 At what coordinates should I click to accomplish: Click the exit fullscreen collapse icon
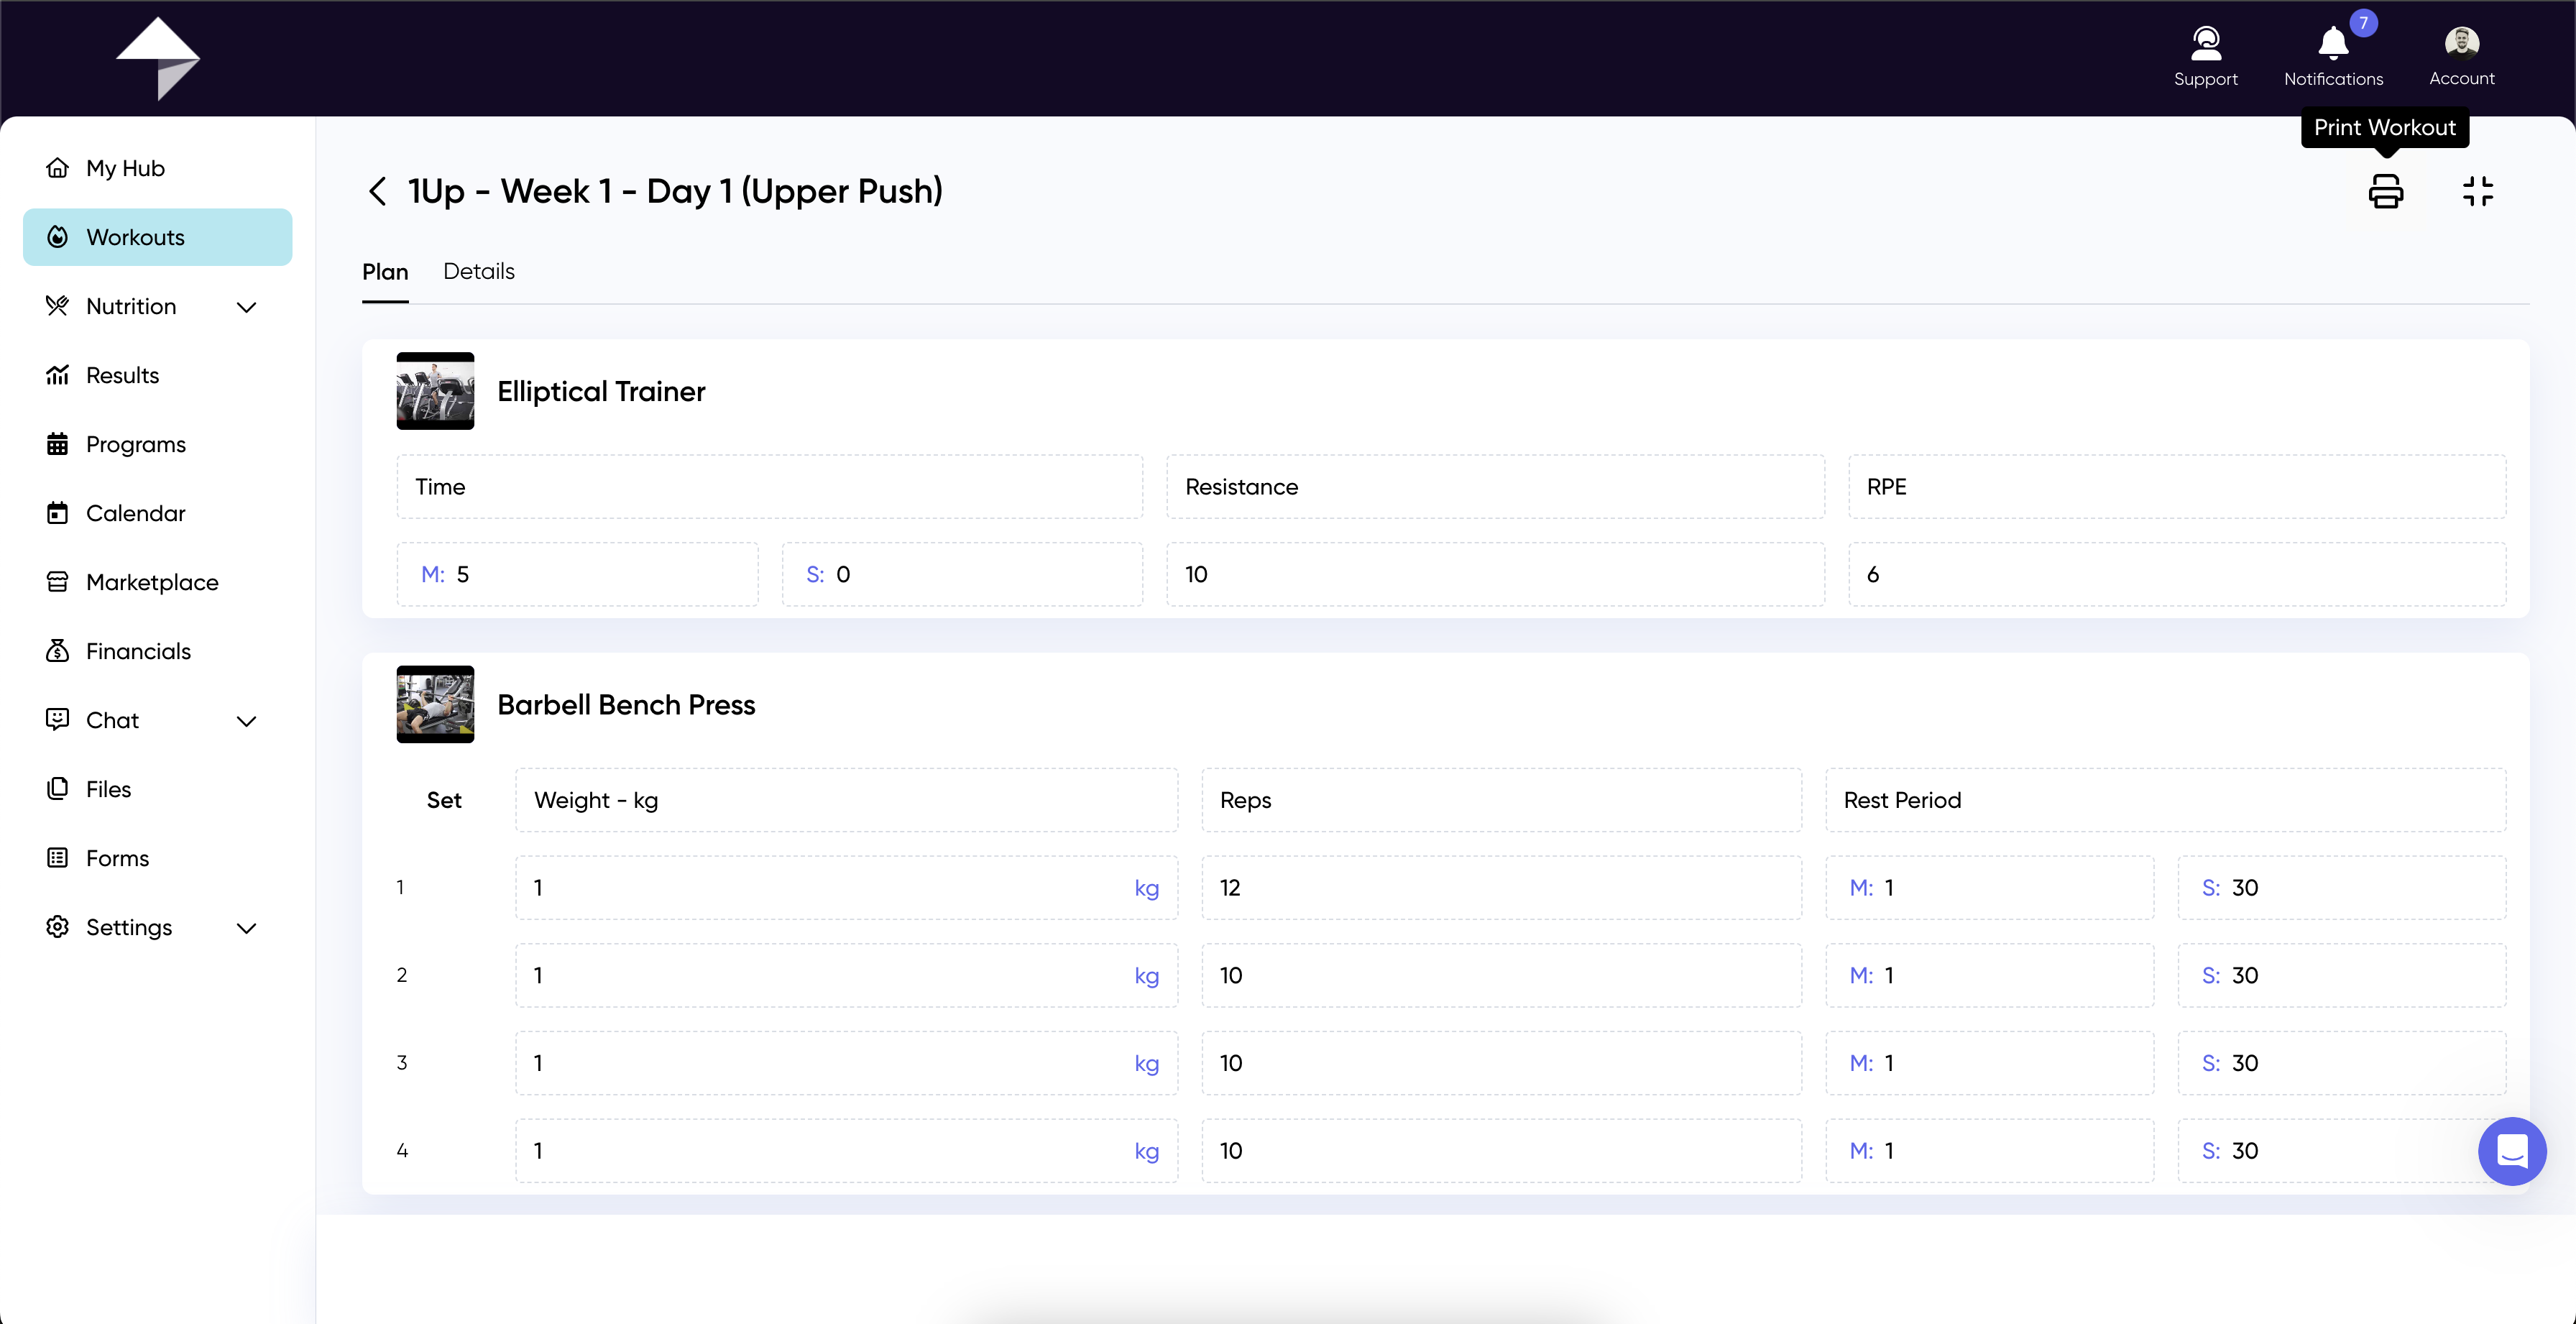point(2477,191)
